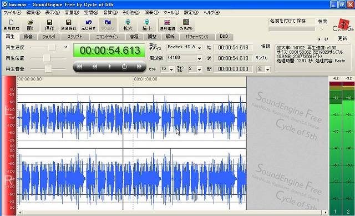355x216 pixels.
Task: Switch to the スクリプト tab
Action: click(x=75, y=37)
